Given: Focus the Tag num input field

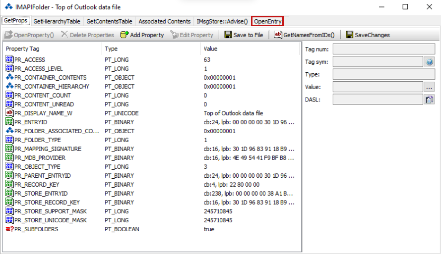Looking at the screenshot, I should point(384,49).
